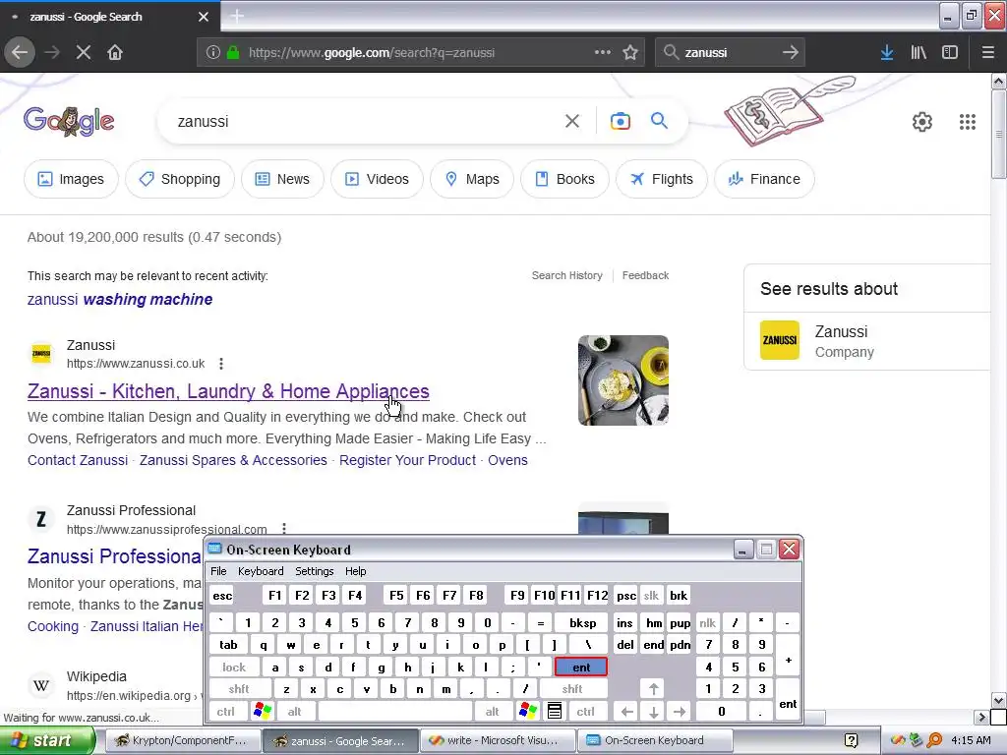Screen dimensions: 1007x755
Task: Click up arrow key on On-Screen Keyboard
Action: click(653, 689)
